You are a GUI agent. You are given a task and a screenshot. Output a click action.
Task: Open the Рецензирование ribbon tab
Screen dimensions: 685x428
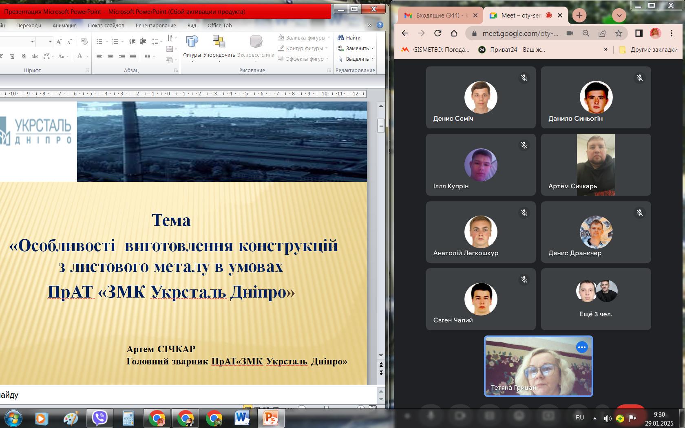[x=156, y=25]
